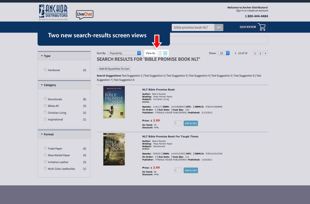The image size is (310, 204).
Task: Open Test Suggestion 2 link
Action: (154, 76)
